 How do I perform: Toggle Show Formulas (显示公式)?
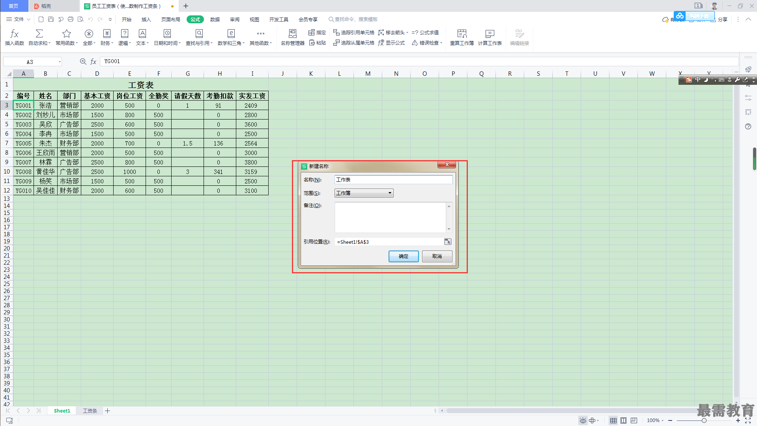pyautogui.click(x=391, y=43)
